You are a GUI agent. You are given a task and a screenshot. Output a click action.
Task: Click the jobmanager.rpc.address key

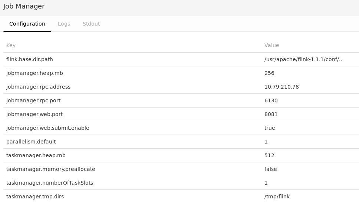click(x=38, y=87)
